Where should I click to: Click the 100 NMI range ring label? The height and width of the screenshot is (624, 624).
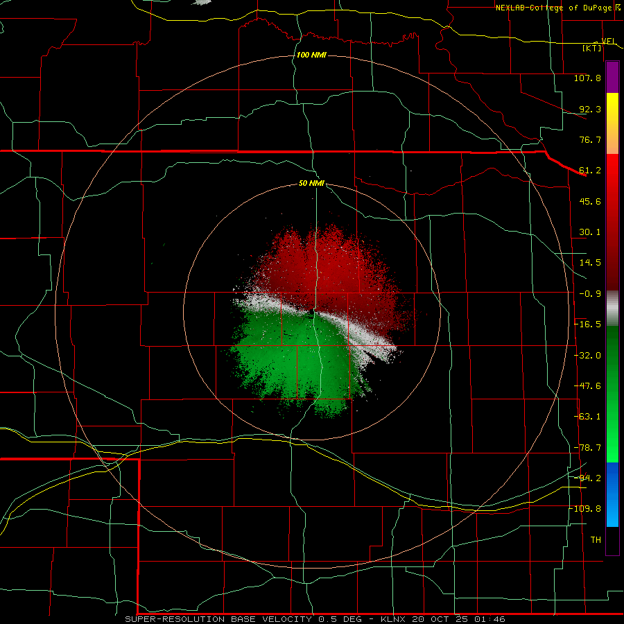tap(311, 55)
